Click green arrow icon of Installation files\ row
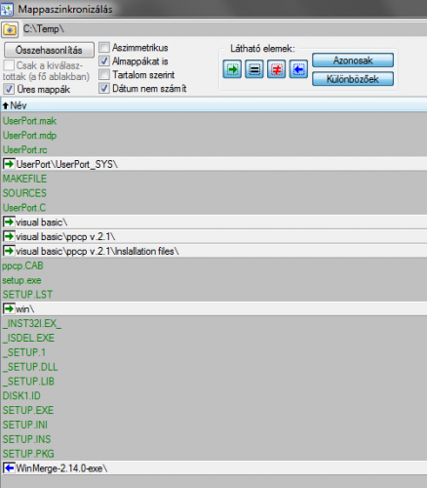 pos(9,251)
